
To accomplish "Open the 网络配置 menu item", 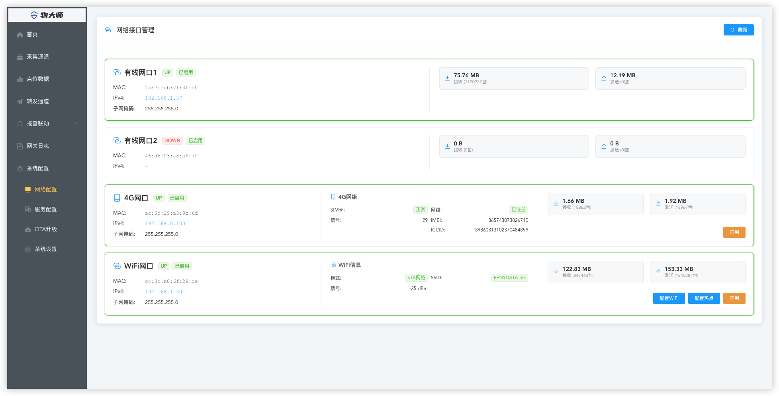I will tap(45, 190).
